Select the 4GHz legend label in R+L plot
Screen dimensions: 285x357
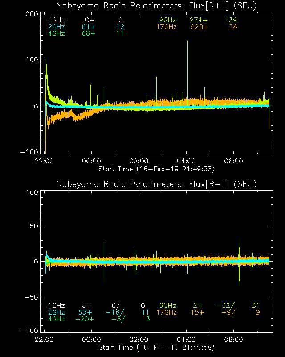[57, 33]
